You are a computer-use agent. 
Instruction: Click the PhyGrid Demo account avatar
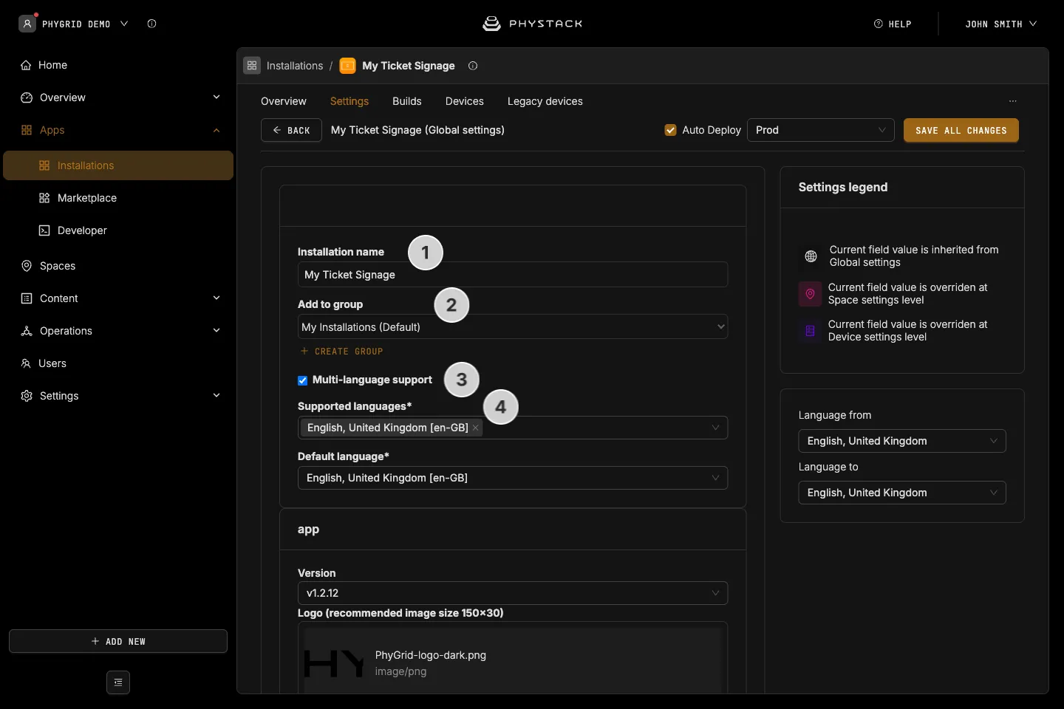tap(27, 24)
